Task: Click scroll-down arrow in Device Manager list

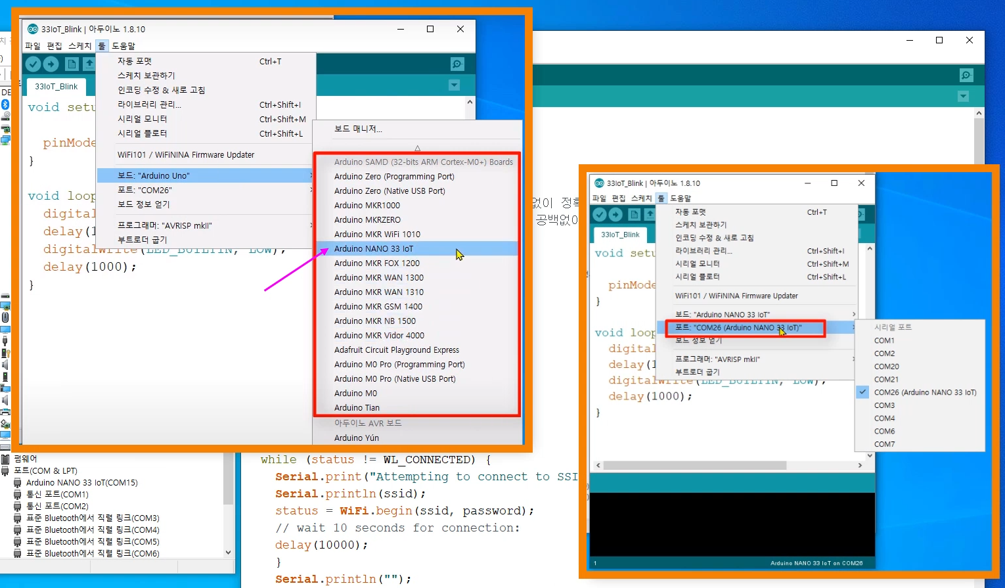Action: (x=228, y=553)
